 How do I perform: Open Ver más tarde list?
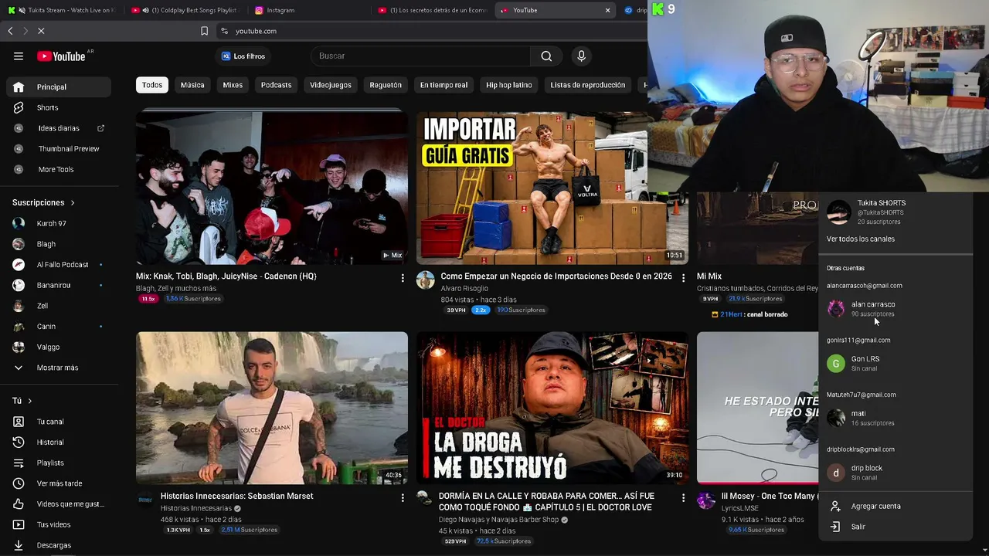click(59, 483)
